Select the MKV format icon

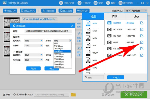click(x=88, y=38)
